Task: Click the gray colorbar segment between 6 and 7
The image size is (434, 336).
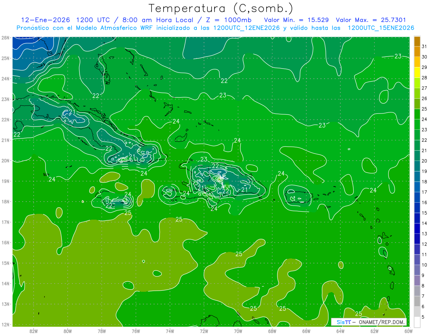Action: pyautogui.click(x=417, y=302)
